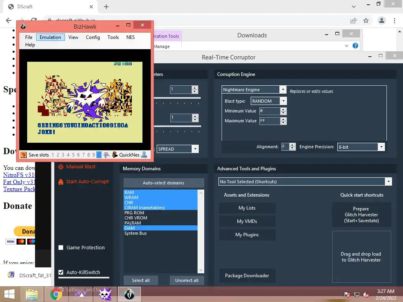Screen dimensions: 403x302
Task: Open the NES menu in BizHawk
Action: 130,37
